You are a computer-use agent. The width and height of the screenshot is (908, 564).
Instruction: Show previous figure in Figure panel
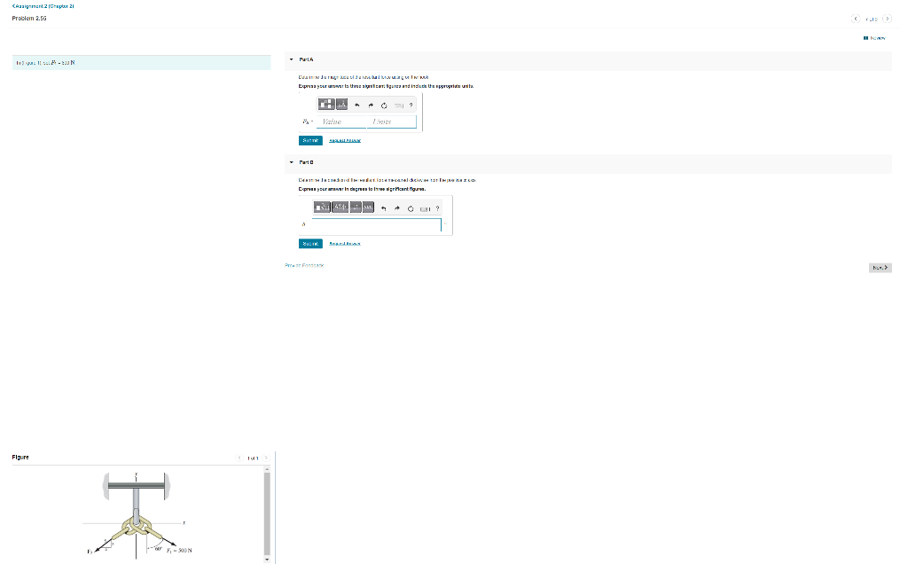[x=239, y=458]
